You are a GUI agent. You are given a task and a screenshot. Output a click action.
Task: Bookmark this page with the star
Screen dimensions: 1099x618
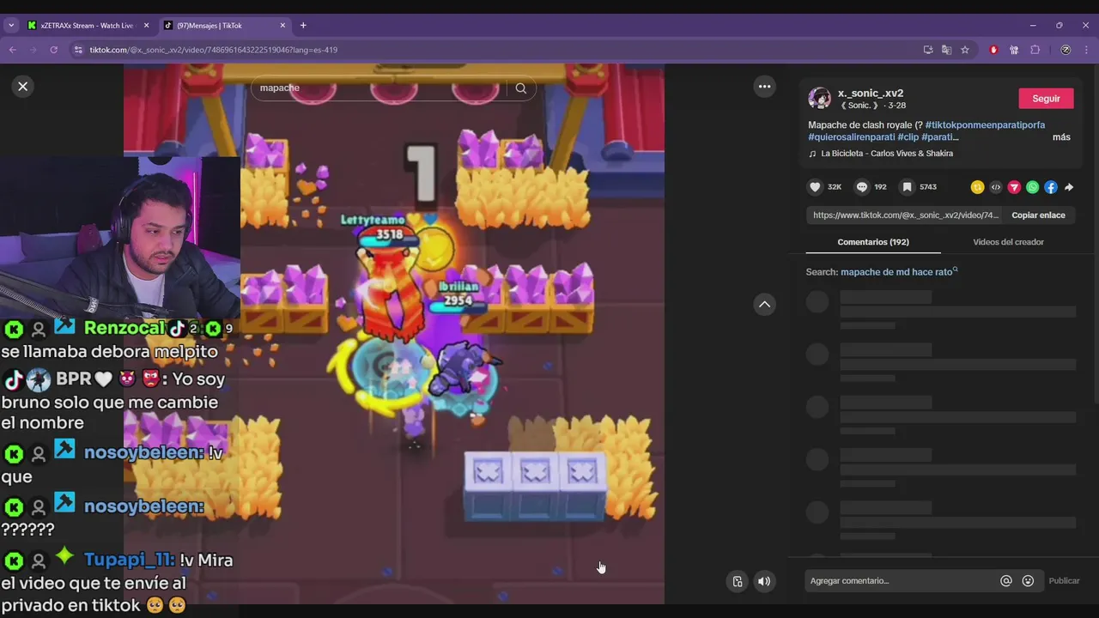(965, 50)
